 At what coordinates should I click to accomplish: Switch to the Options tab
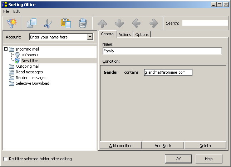click(x=142, y=35)
